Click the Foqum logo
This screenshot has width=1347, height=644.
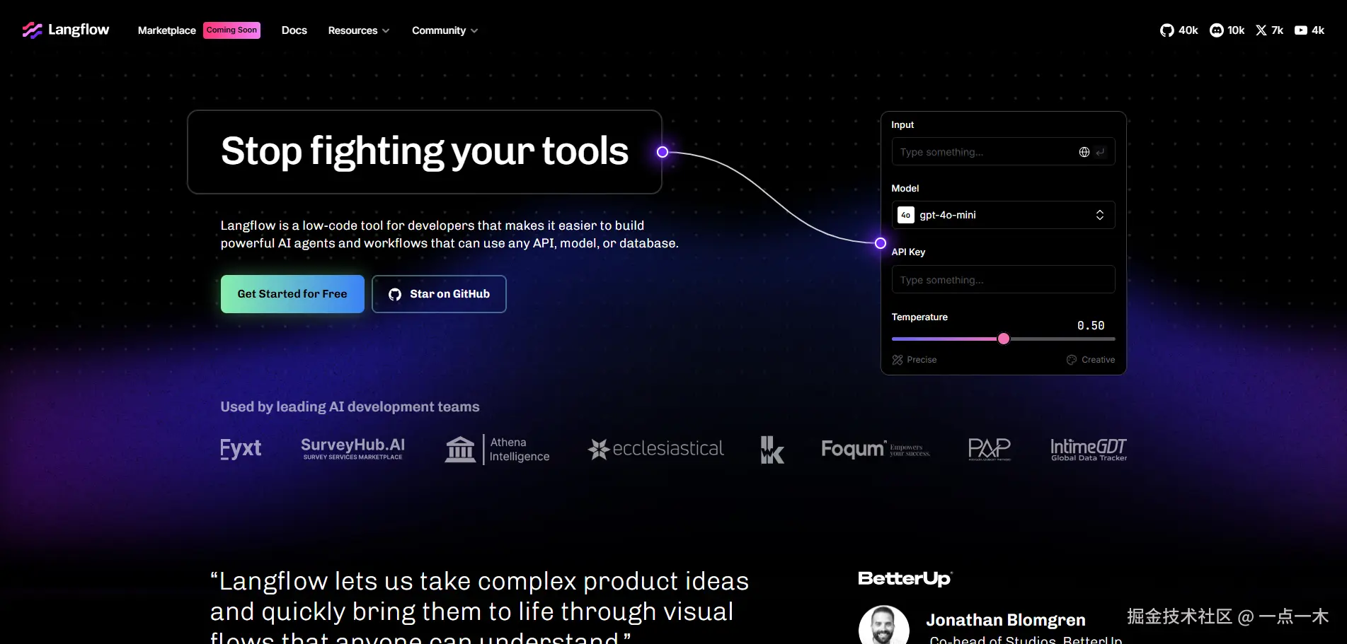pos(876,449)
